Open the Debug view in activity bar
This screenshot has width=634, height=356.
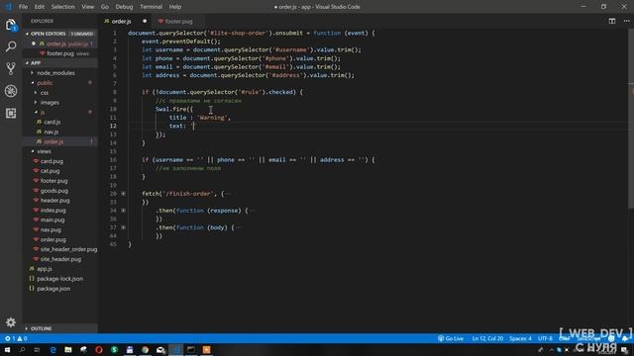point(11,91)
